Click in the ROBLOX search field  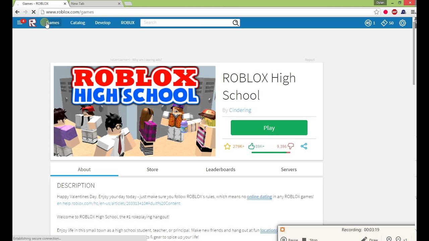click(x=187, y=23)
